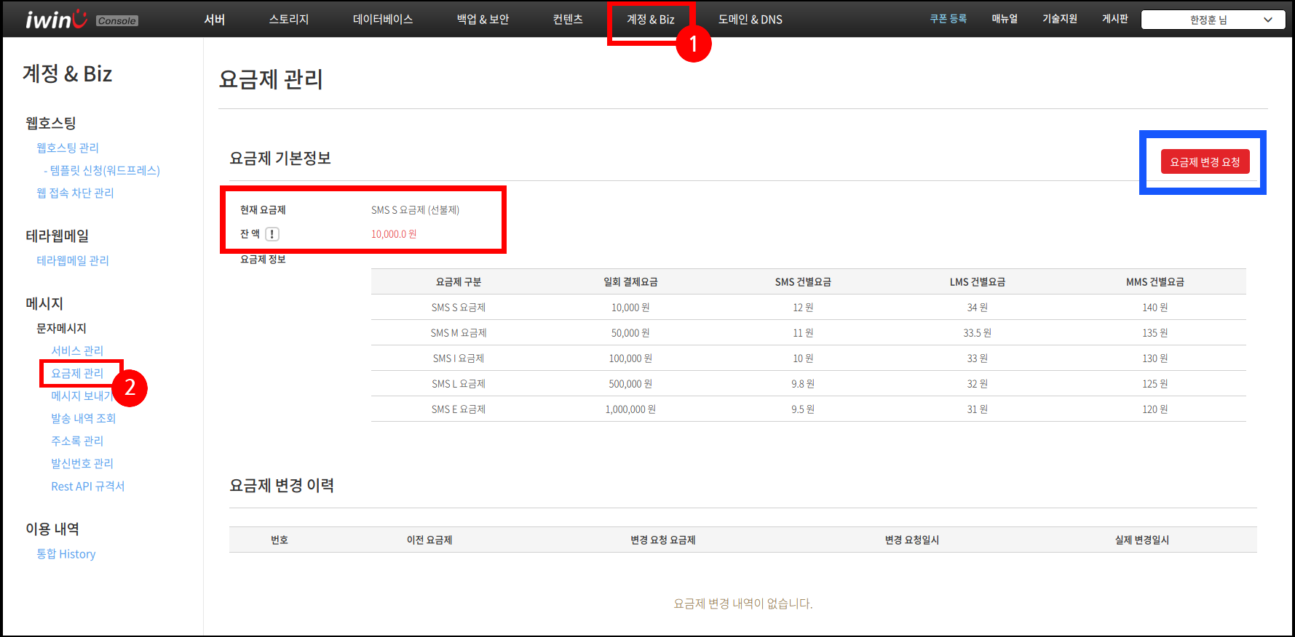Click the LMS 건별요금 column header
This screenshot has width=1295, height=637.
pos(978,282)
